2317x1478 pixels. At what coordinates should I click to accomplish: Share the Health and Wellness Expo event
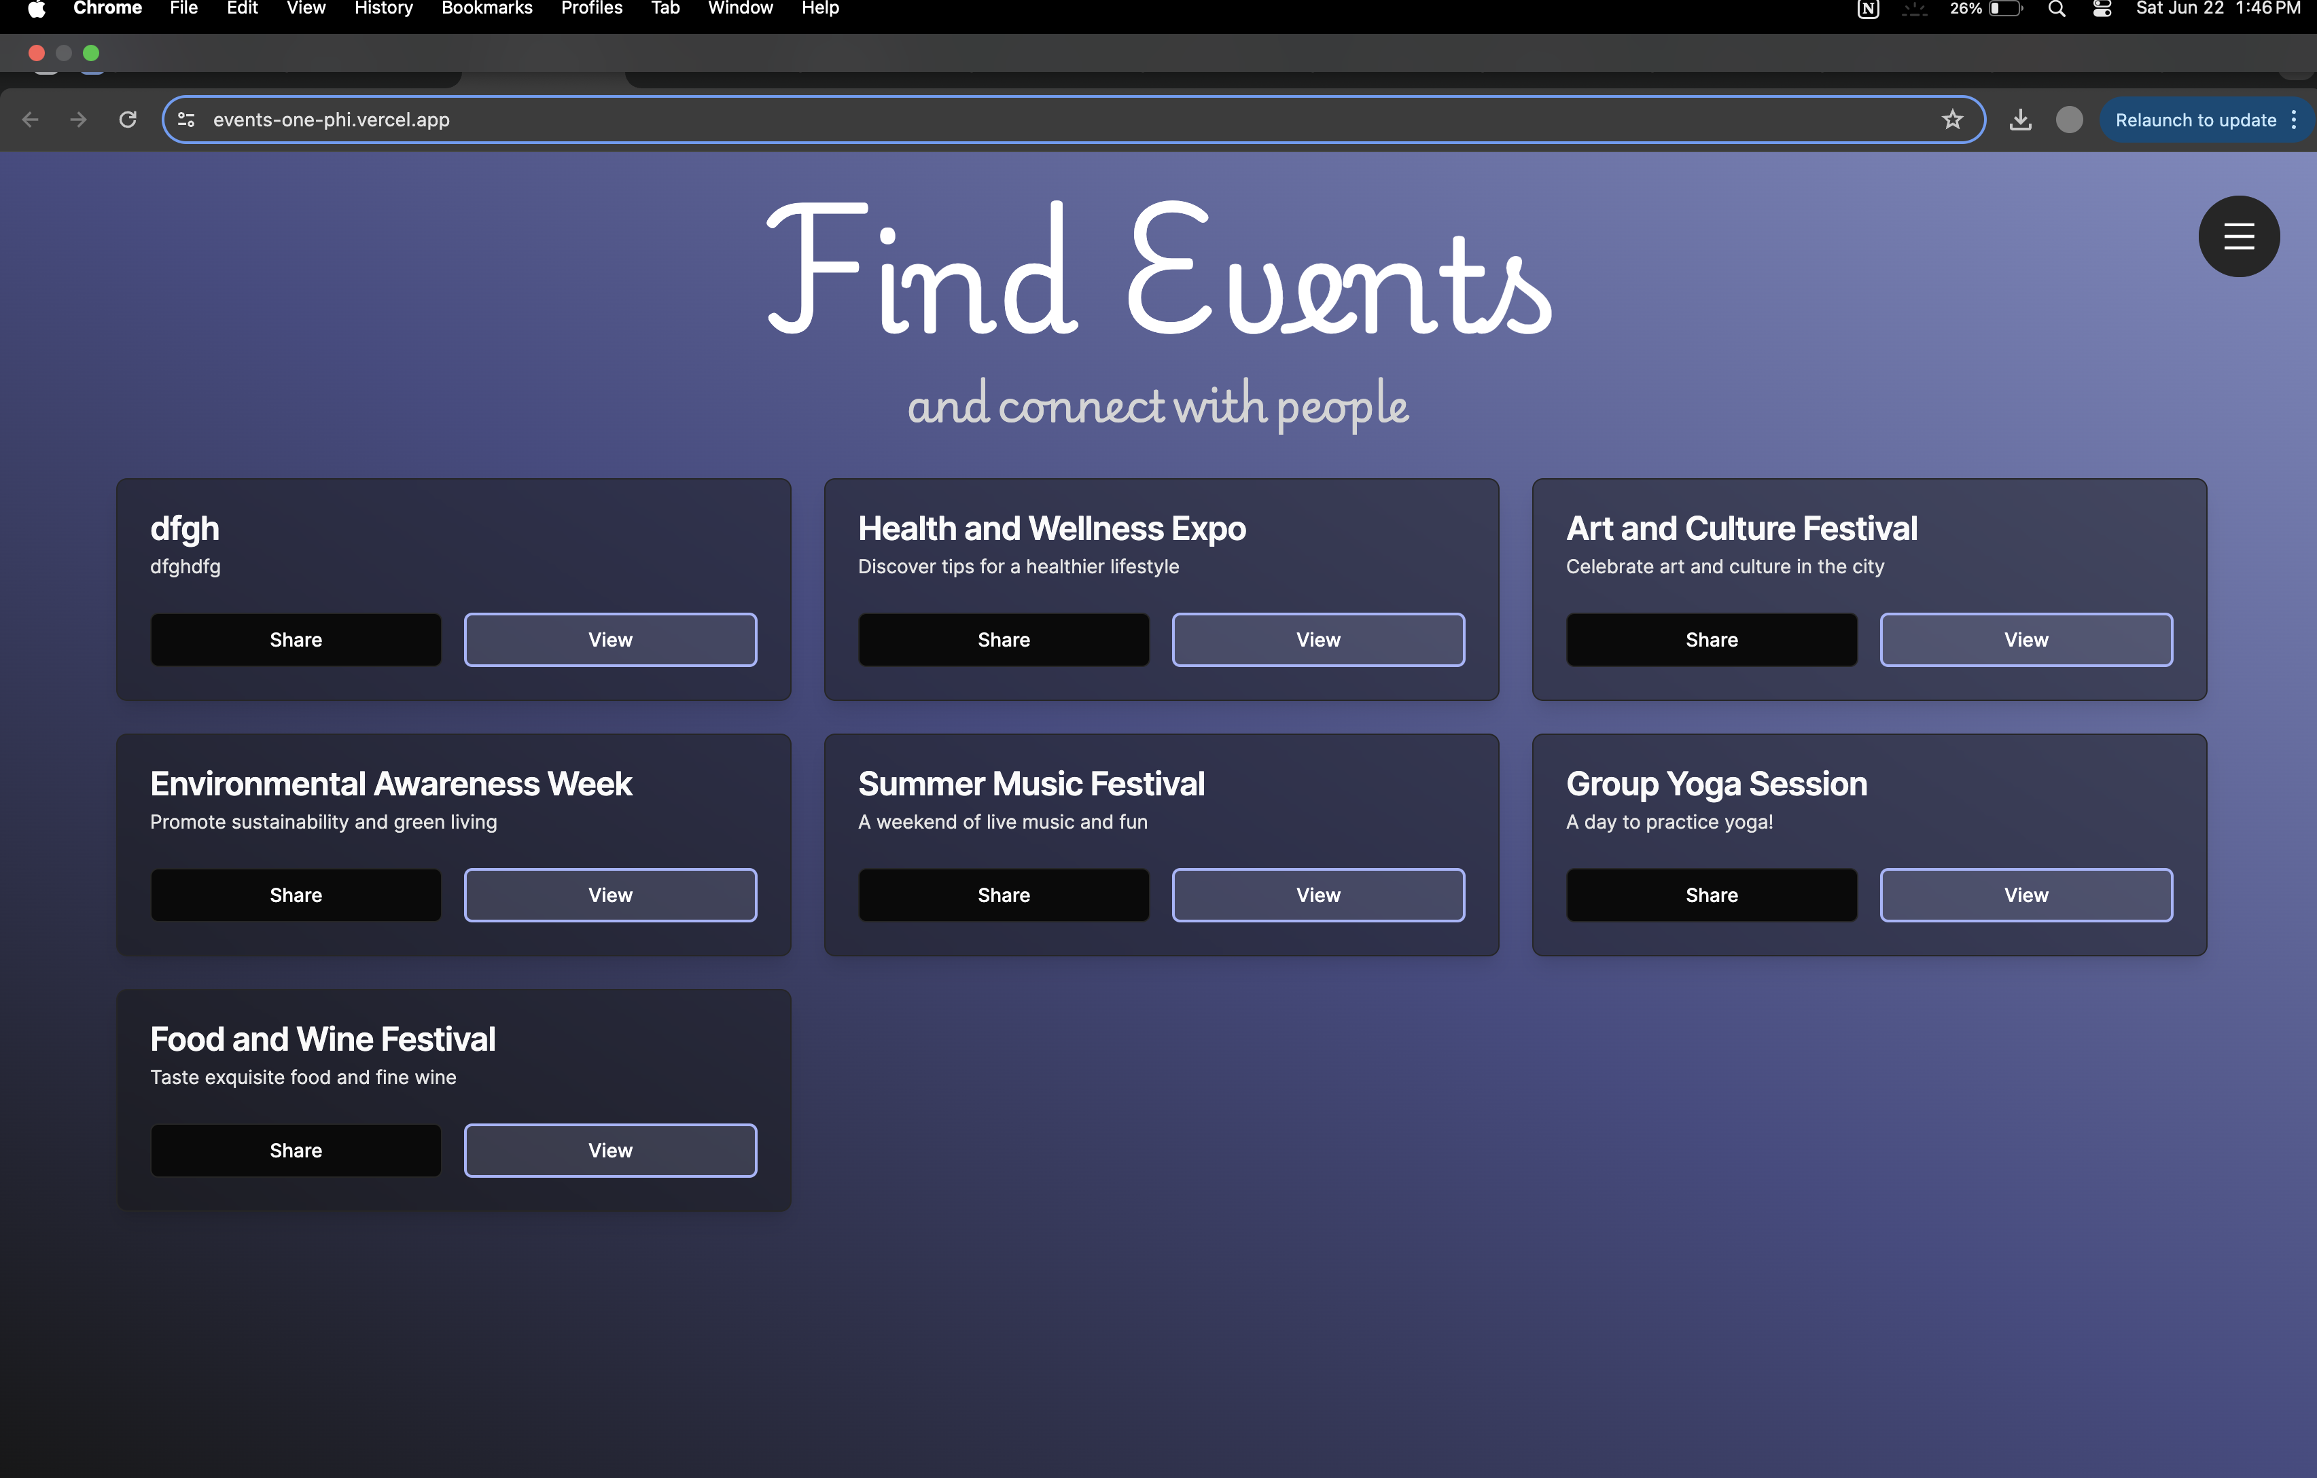pos(1003,639)
